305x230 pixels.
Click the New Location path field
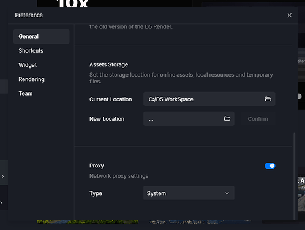click(x=189, y=119)
